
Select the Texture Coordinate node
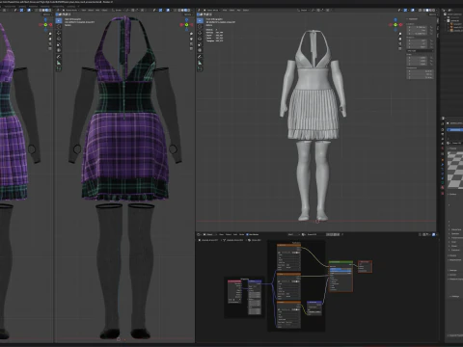click(x=234, y=292)
